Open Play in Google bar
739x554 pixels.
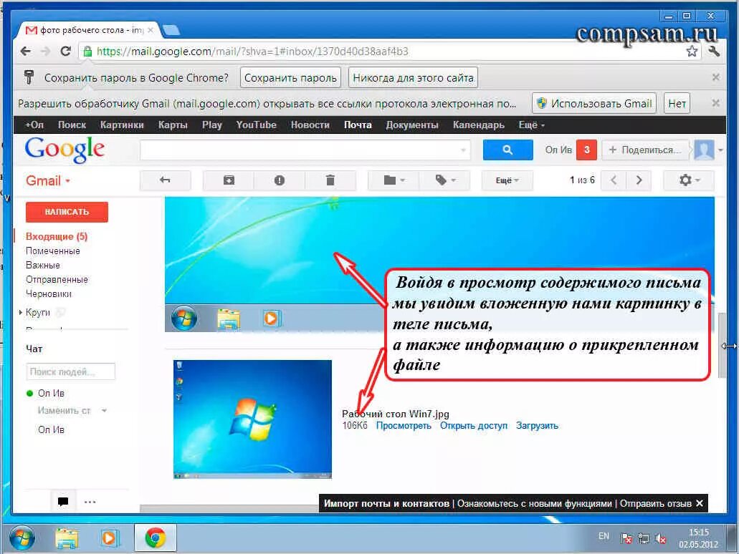[x=211, y=125]
